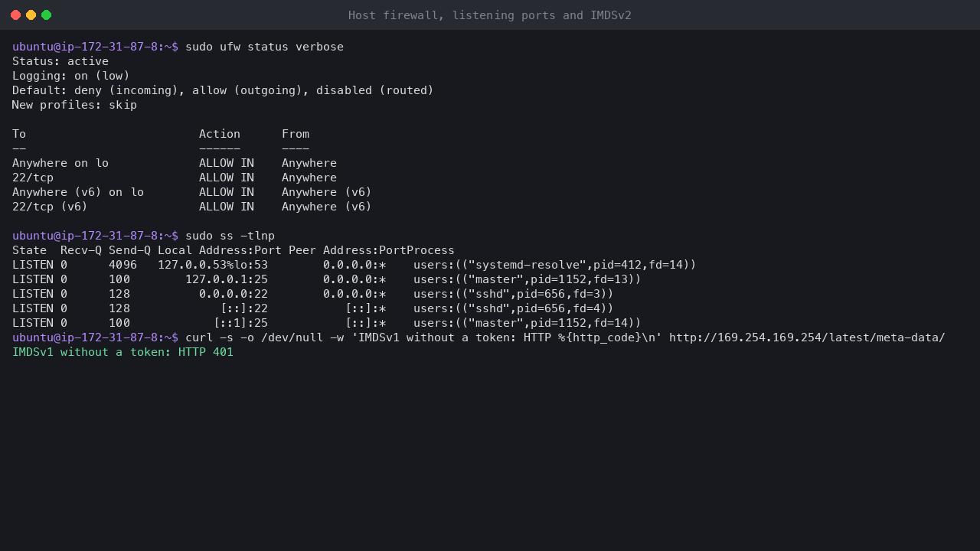Click the '[::]:22' local address
Image resolution: width=980 pixels, height=551 pixels.
pyautogui.click(x=243, y=308)
